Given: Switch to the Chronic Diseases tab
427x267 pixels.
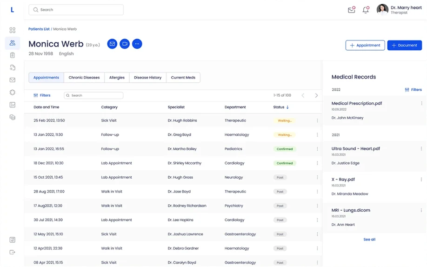Looking at the screenshot, I should [84, 78].
